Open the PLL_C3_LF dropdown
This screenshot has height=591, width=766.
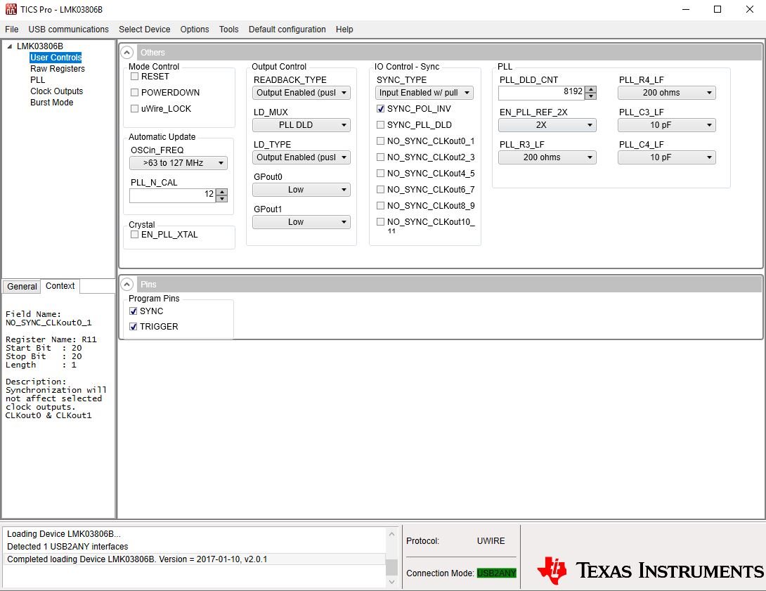(667, 124)
